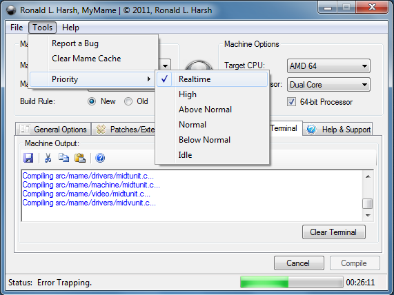Grab the terminal scrollbar thumb
Viewport: 394px width, 295px height.
click(368, 203)
